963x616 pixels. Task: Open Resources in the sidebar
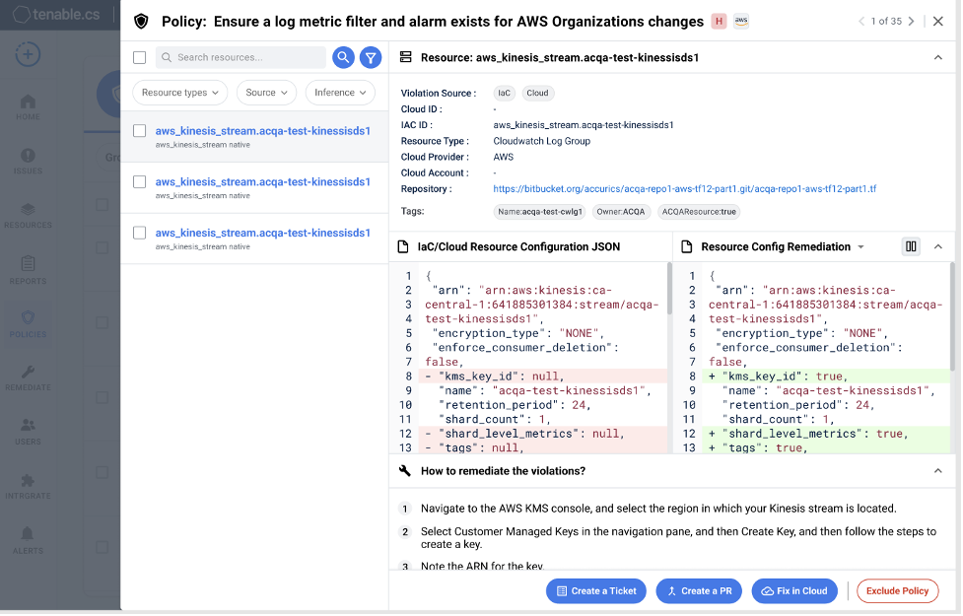pyautogui.click(x=28, y=216)
